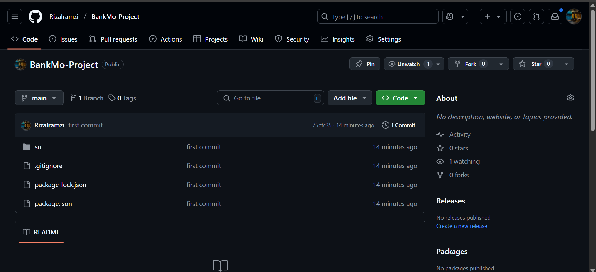The width and height of the screenshot is (596, 272).
Task: Open the main branch selector
Action: tap(39, 98)
